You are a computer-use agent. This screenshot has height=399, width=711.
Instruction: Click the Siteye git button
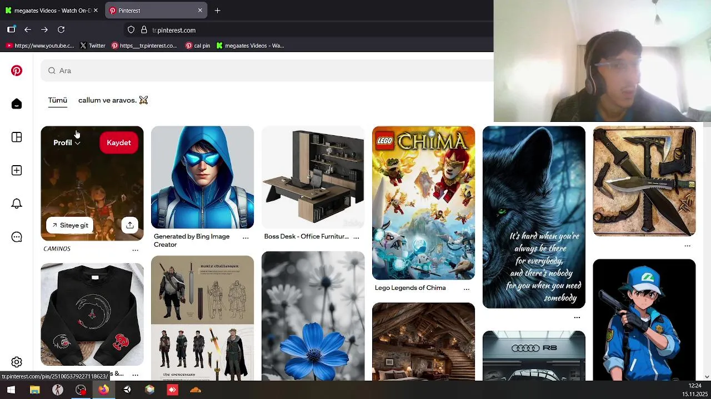[70, 225]
